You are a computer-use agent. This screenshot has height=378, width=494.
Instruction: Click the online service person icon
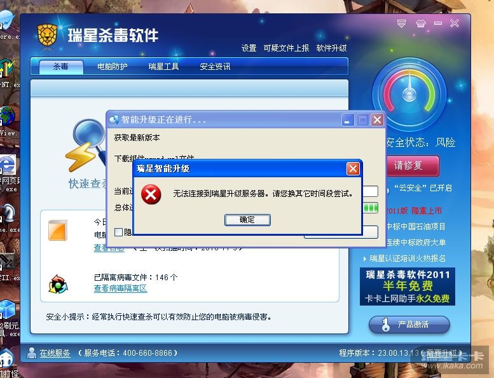click(x=32, y=353)
